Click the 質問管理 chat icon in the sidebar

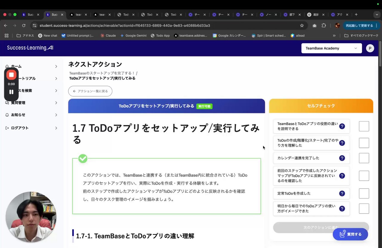pyautogui.click(x=7, y=103)
